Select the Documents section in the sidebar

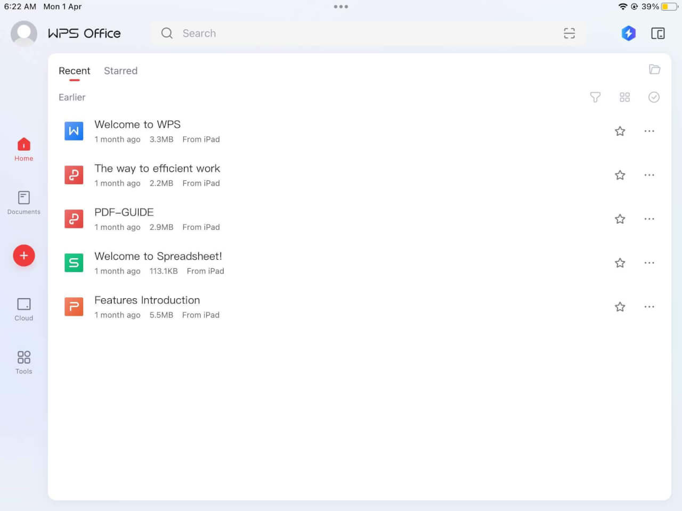pyautogui.click(x=23, y=202)
